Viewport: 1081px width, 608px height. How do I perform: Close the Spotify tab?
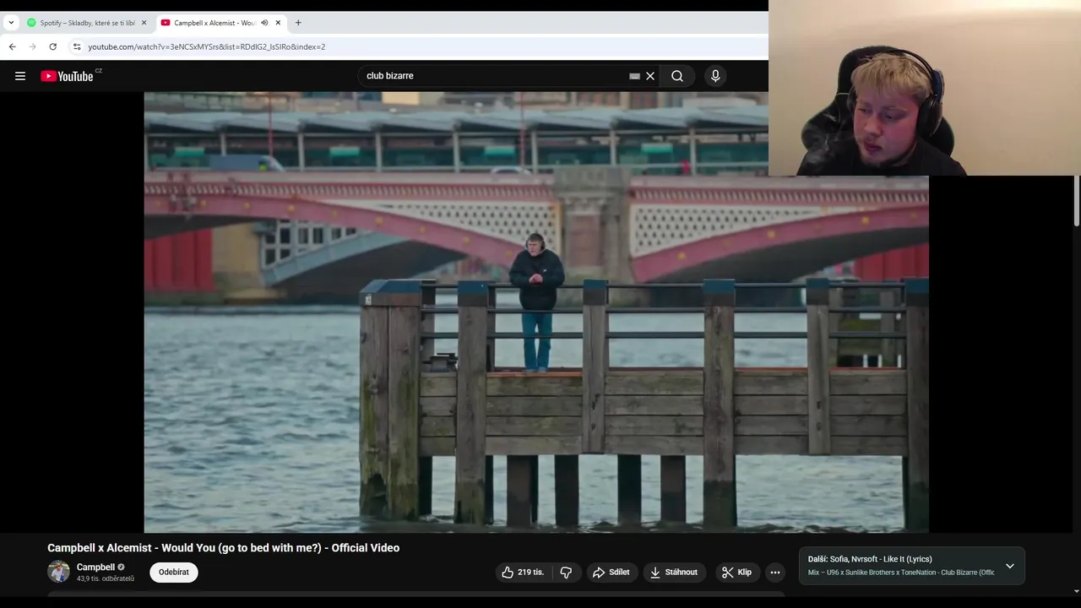point(144,23)
